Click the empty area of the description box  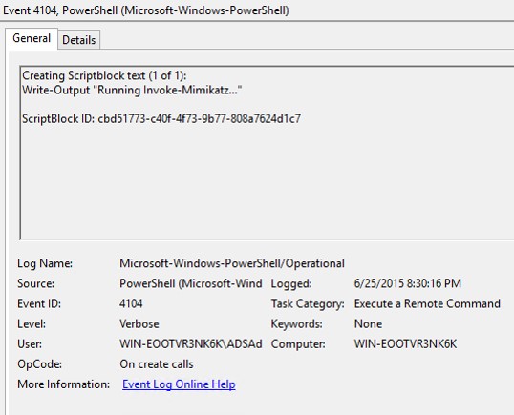point(266,183)
